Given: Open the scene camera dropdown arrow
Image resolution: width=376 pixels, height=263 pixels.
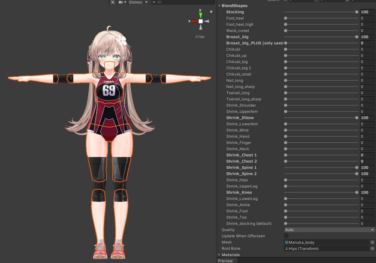Looking at the screenshot, I should point(125,2).
